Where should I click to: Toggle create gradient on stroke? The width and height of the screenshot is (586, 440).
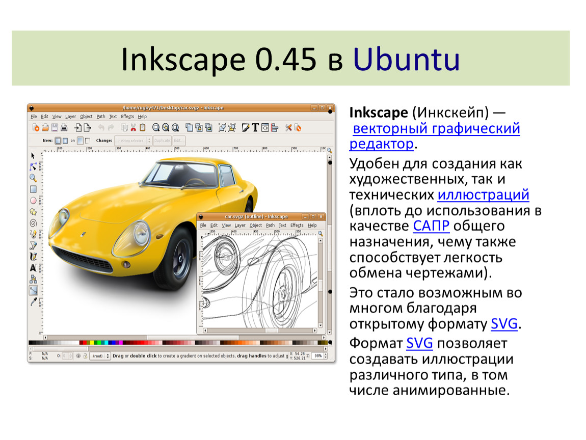(x=88, y=141)
